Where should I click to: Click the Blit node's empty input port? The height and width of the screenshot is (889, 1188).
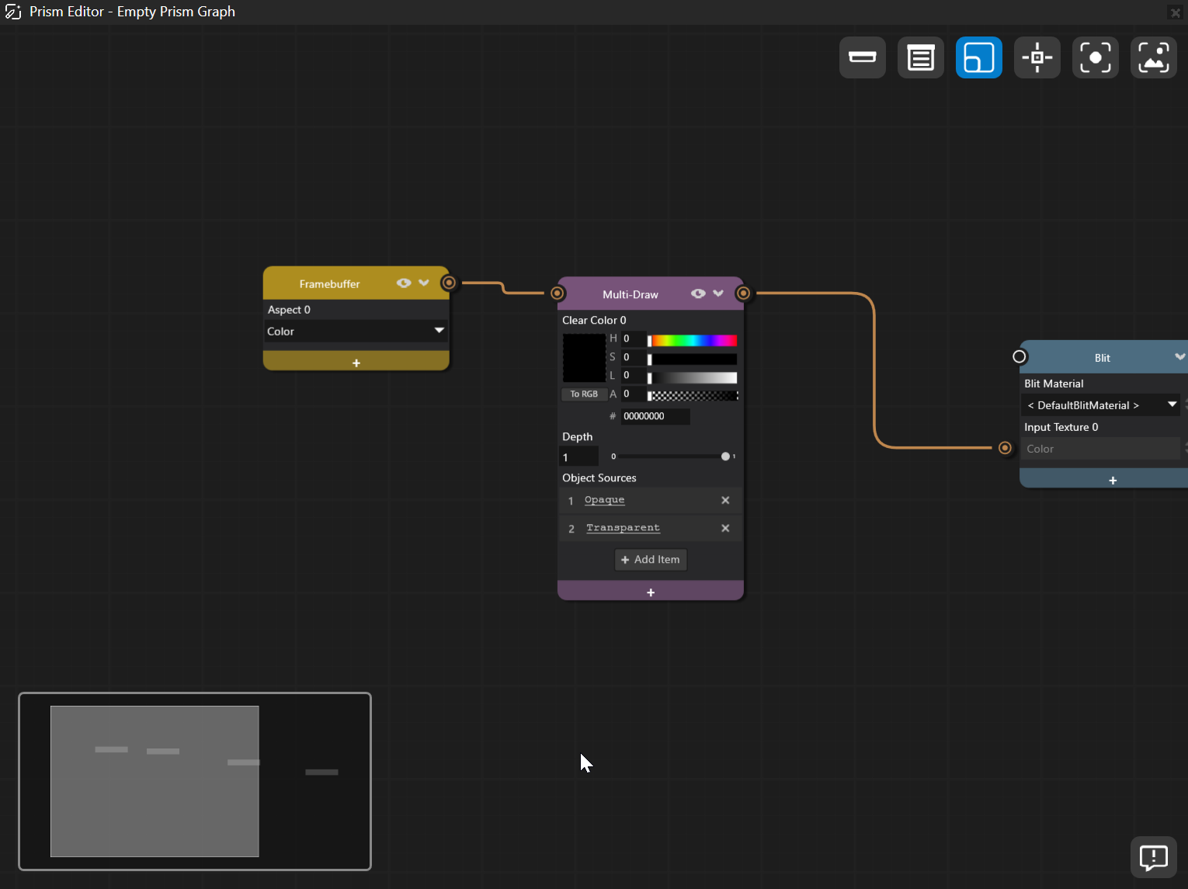(x=1020, y=356)
